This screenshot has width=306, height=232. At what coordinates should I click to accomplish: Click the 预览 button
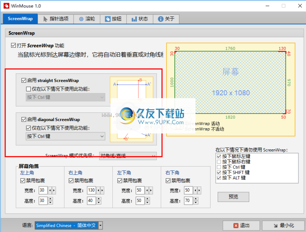pos(233,197)
